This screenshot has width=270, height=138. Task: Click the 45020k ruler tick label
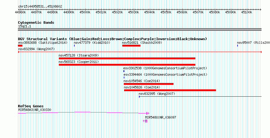pyautogui.click(x=117, y=12)
